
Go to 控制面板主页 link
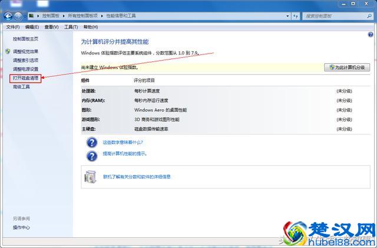(x=25, y=39)
